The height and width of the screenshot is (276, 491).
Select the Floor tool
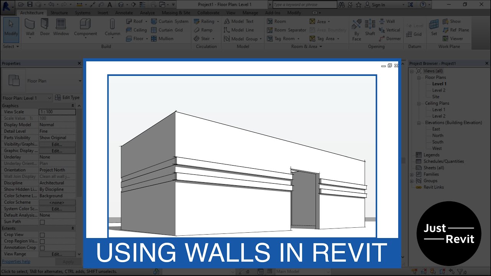pyautogui.click(x=137, y=39)
